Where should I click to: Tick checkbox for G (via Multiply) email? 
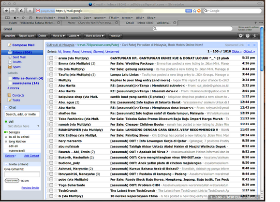pos(51,196)
